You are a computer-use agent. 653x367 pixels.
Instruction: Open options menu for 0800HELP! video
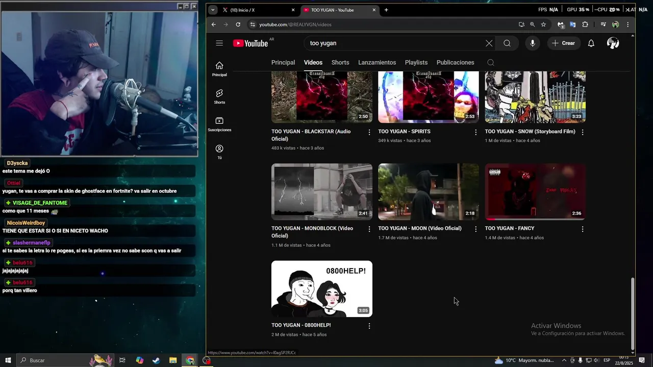coord(369,326)
